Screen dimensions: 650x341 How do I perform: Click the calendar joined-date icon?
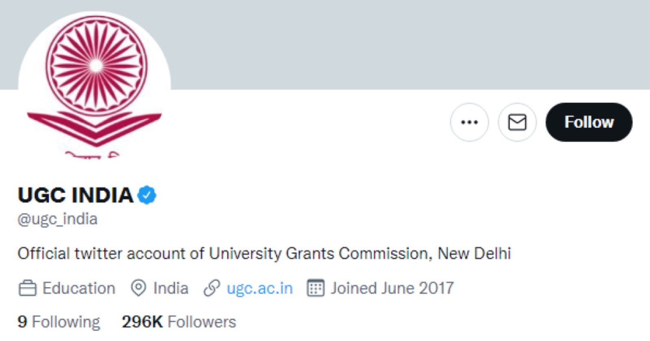click(x=315, y=288)
